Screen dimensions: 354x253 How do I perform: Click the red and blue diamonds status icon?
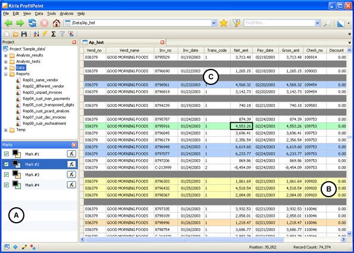tap(33, 247)
